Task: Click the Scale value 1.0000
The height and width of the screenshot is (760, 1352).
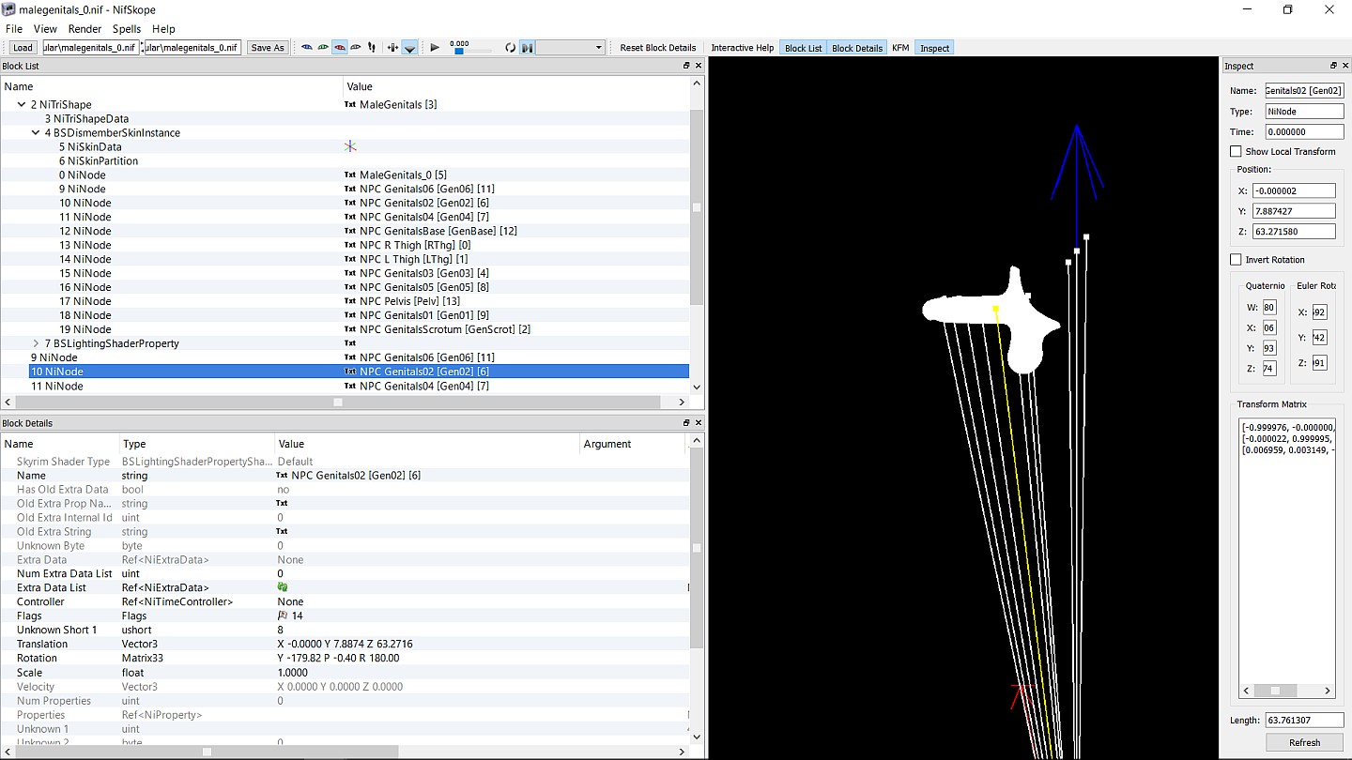Action: 293,673
